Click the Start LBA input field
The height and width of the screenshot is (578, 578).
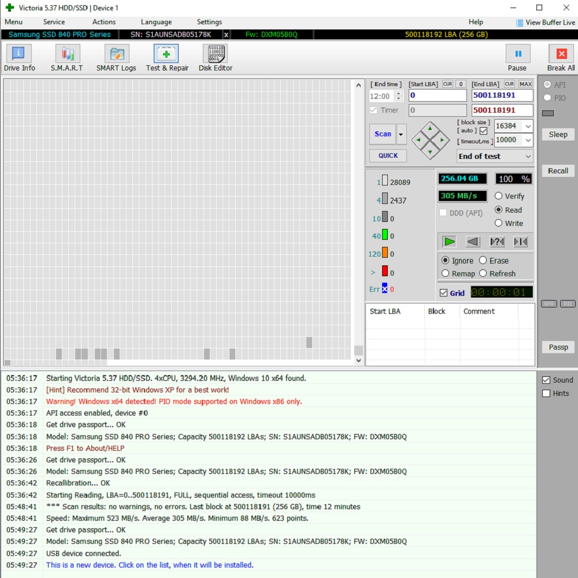pos(438,95)
